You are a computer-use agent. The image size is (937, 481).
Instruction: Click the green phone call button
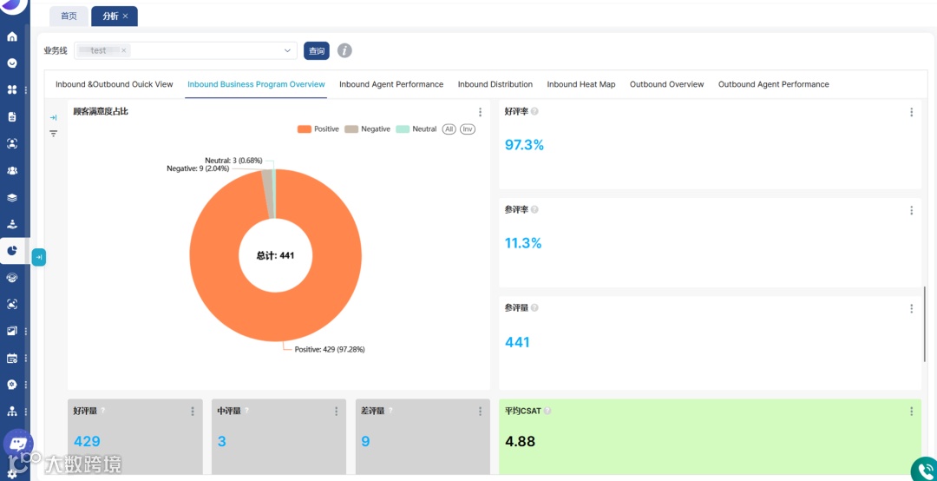pos(925,470)
